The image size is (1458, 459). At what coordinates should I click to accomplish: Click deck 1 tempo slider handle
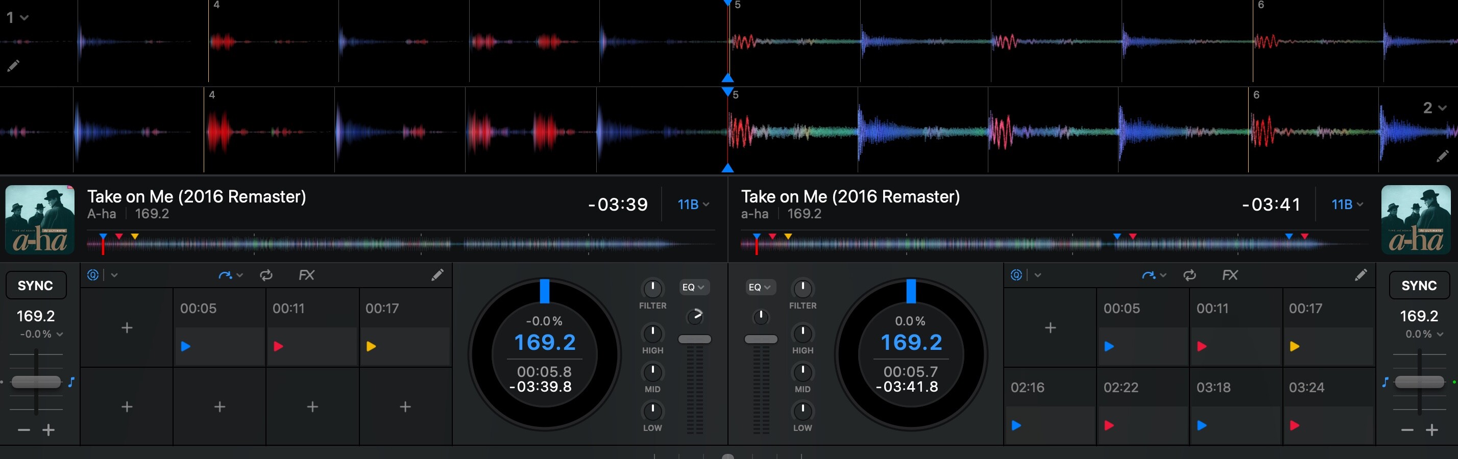(x=36, y=381)
